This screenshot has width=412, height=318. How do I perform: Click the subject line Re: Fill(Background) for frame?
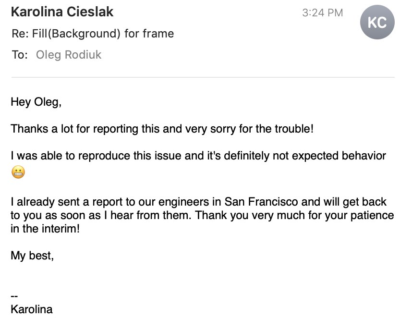(x=93, y=34)
